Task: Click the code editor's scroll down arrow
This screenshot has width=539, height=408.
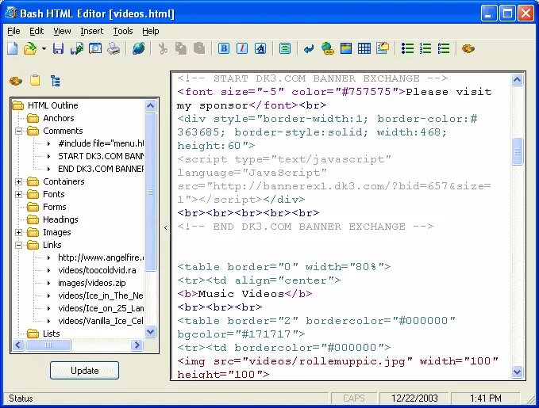Action: click(517, 372)
